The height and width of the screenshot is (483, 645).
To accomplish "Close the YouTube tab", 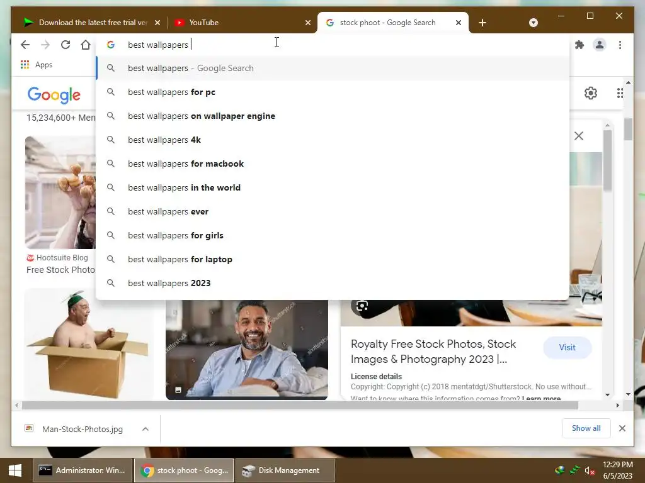I will tap(307, 23).
